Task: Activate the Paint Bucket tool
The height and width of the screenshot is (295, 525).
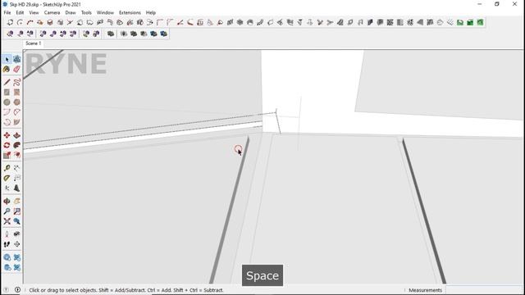Action: [x=7, y=69]
